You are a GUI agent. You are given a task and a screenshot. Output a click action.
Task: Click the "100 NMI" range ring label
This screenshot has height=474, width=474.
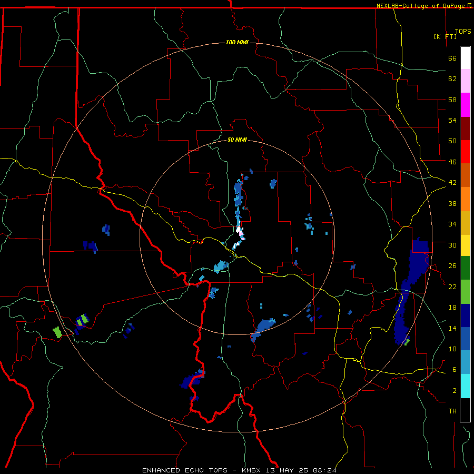(238, 42)
